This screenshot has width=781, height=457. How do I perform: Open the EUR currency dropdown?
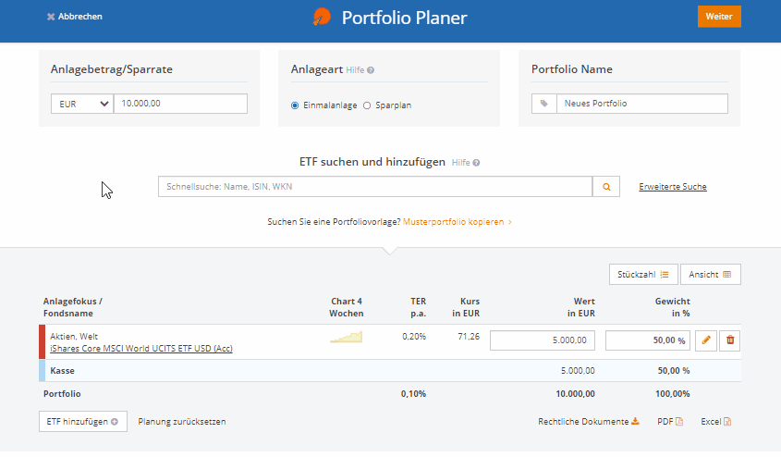82,104
